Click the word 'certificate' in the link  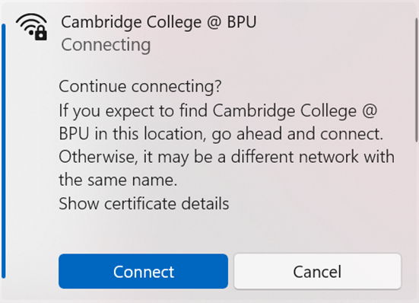pyautogui.click(x=140, y=203)
